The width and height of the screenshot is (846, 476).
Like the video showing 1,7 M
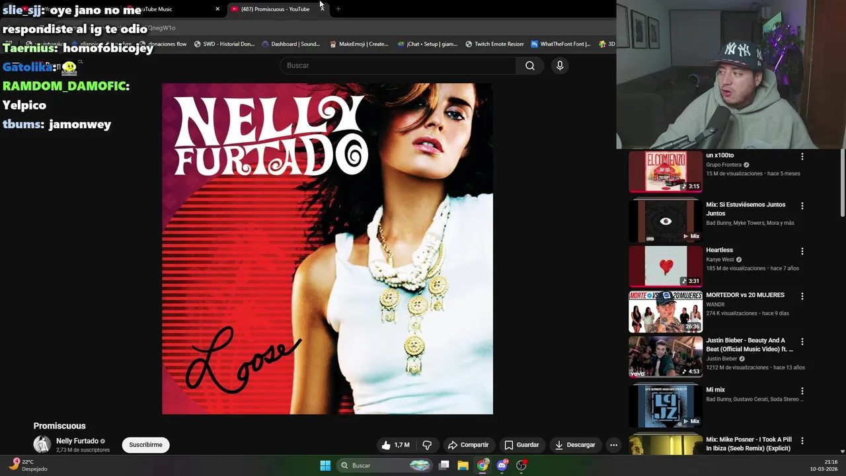coord(395,445)
